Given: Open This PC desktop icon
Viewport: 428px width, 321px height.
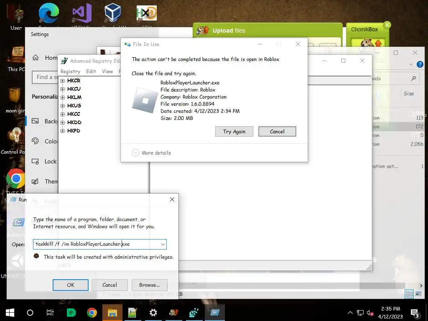Looking at the screenshot, I should click(16, 59).
